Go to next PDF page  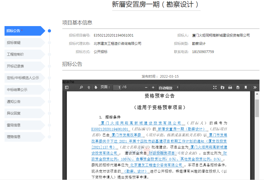pyautogui.click(x=96, y=88)
